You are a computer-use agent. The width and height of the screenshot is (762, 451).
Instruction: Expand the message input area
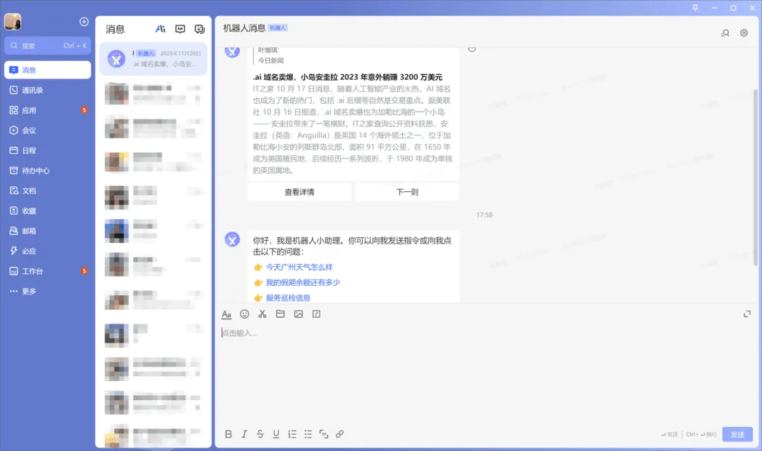tap(747, 314)
